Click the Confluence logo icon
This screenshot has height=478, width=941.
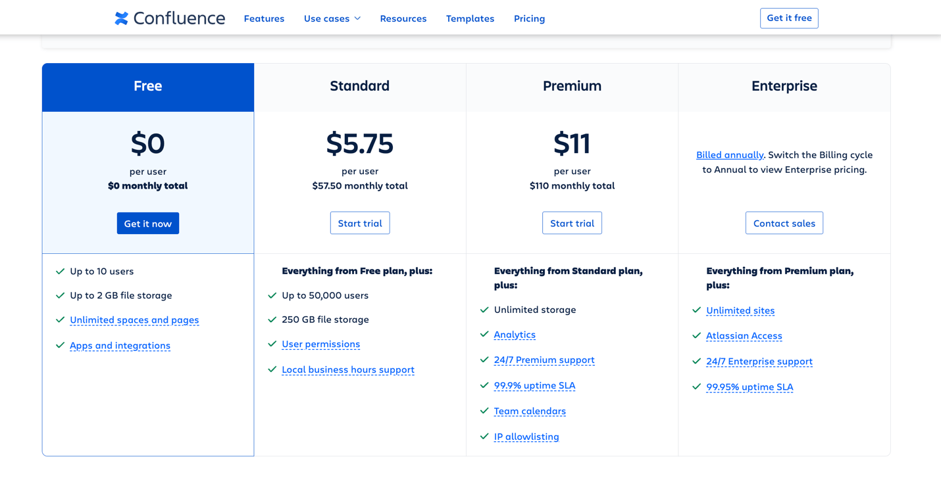click(121, 18)
